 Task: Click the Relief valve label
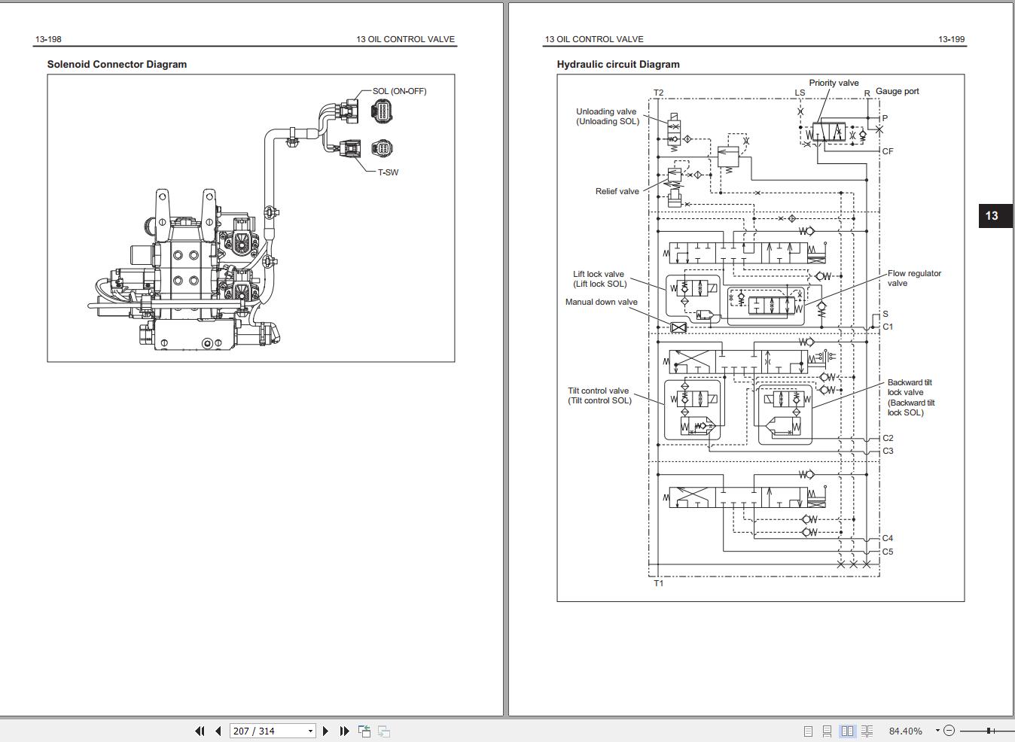(617, 191)
